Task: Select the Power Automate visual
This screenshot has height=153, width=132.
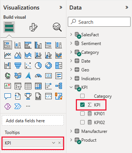Action: [x=18, y=106]
